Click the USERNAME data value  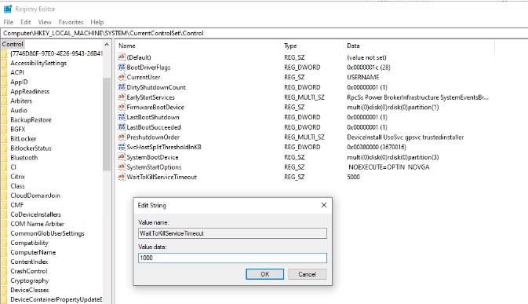point(363,77)
